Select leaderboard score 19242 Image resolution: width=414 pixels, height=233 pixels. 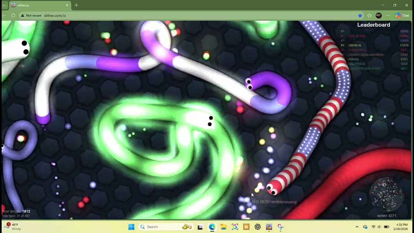(x=404, y=31)
